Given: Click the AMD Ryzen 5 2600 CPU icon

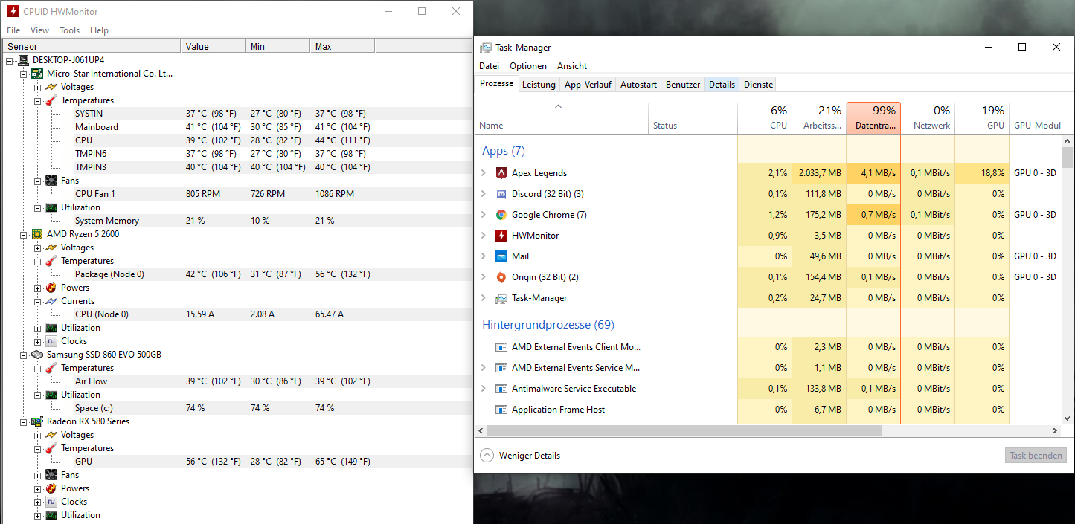Looking at the screenshot, I should pyautogui.click(x=37, y=234).
